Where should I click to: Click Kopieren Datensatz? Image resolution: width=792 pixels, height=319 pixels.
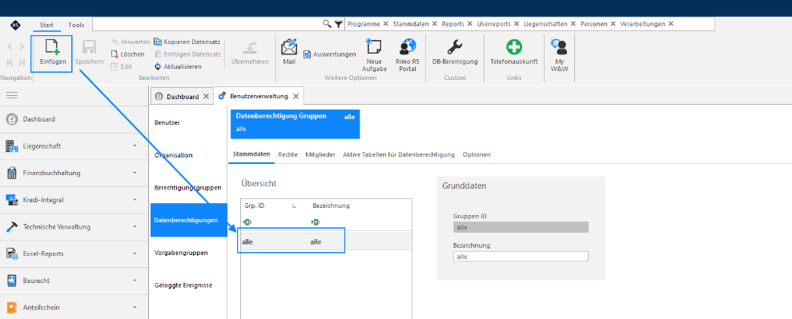pos(187,42)
